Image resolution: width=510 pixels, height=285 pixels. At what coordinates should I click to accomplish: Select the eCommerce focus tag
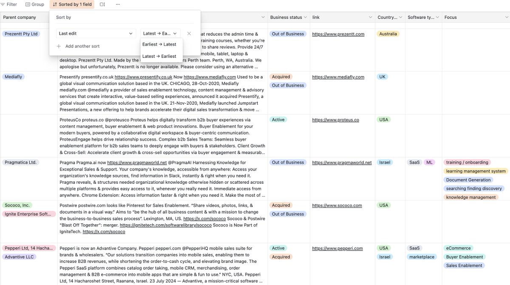coord(458,248)
